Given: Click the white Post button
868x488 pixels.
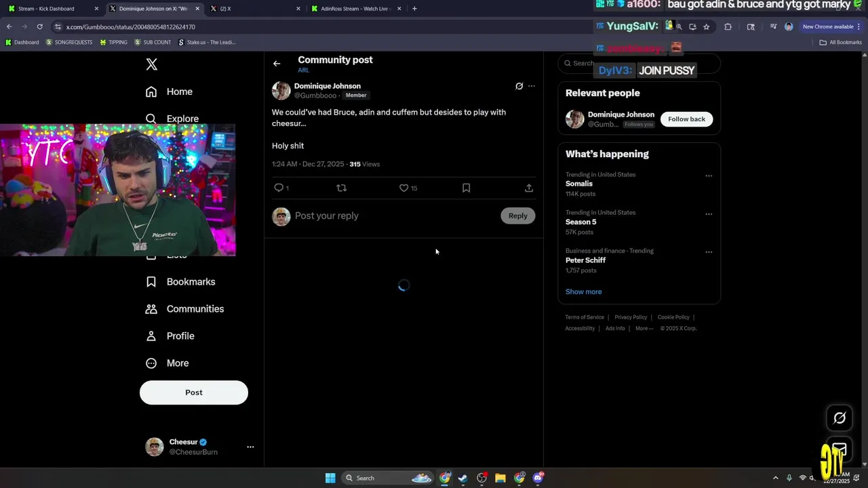Looking at the screenshot, I should [x=194, y=392].
